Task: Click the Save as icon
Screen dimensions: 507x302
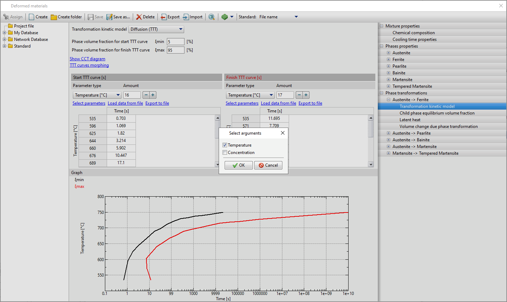Action: (109, 17)
